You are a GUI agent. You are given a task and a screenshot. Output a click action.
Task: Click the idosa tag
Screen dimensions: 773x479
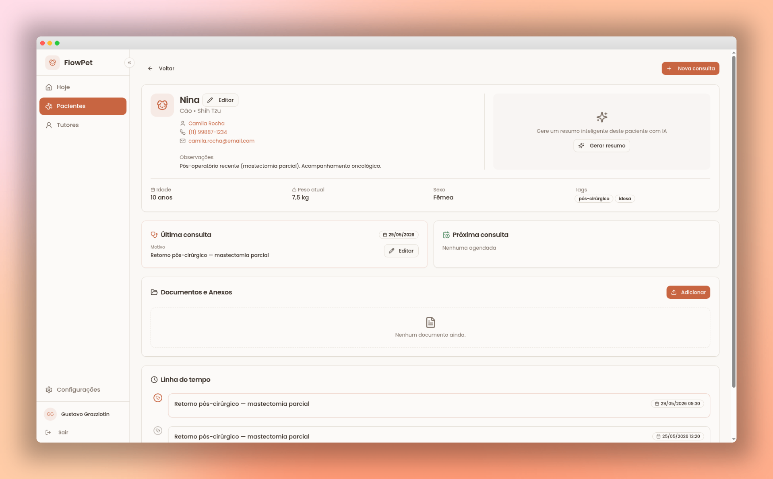[625, 199]
